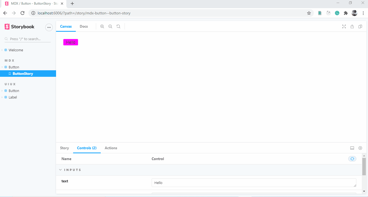Reset the canvas zoom level
This screenshot has height=197, width=368.
coord(118,26)
